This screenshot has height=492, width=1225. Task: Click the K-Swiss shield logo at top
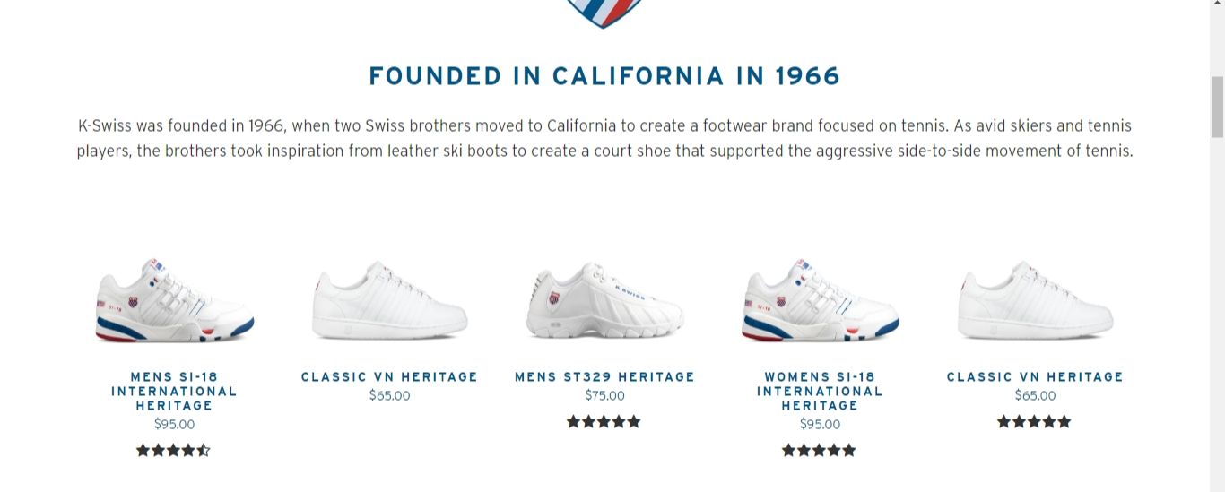(x=604, y=13)
